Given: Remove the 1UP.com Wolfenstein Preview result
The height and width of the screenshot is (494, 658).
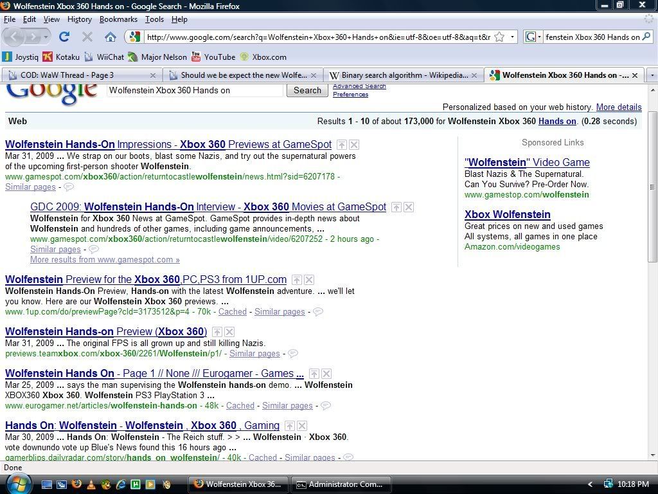Looking at the screenshot, I should pos(309,280).
